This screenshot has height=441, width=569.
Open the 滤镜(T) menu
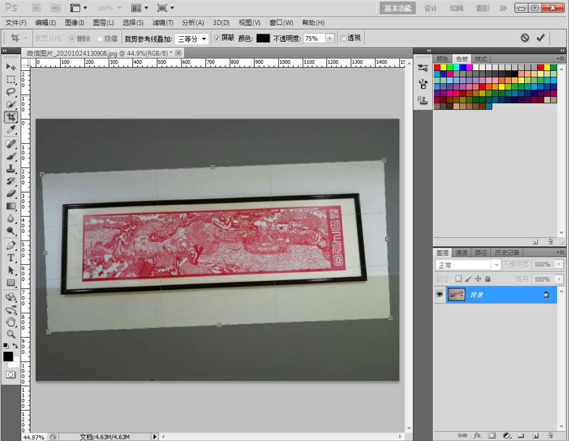[x=162, y=22]
